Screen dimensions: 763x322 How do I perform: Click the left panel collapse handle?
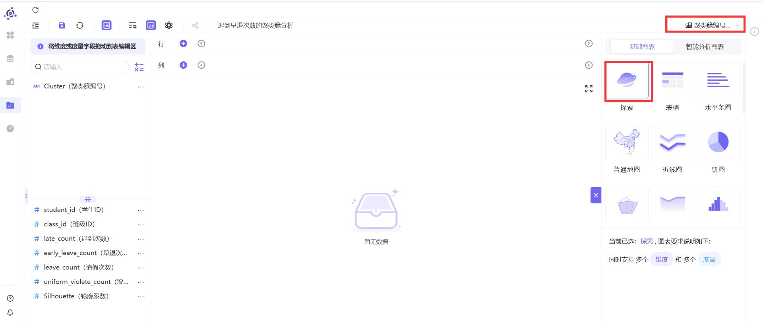point(26,196)
